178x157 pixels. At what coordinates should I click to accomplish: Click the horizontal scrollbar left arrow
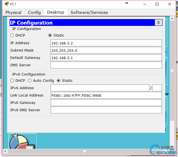[x=5, y=151]
